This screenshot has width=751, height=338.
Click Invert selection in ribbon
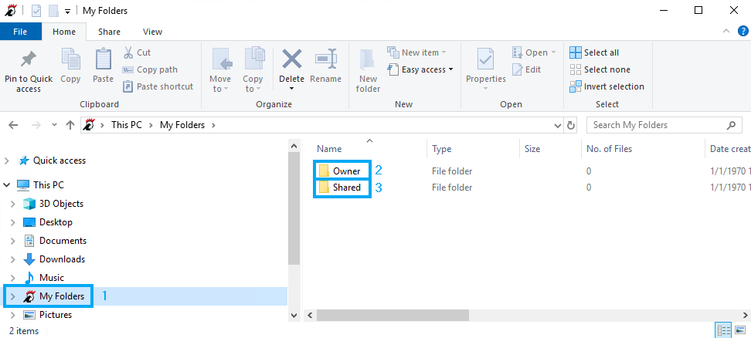(607, 86)
